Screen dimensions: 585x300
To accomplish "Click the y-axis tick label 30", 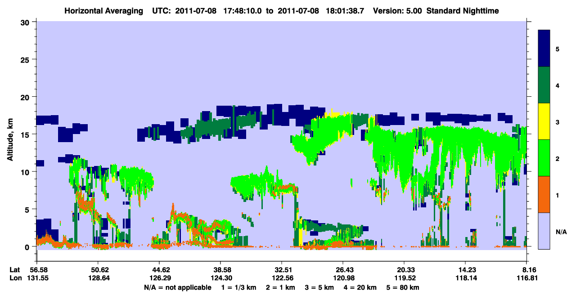I will point(26,22).
